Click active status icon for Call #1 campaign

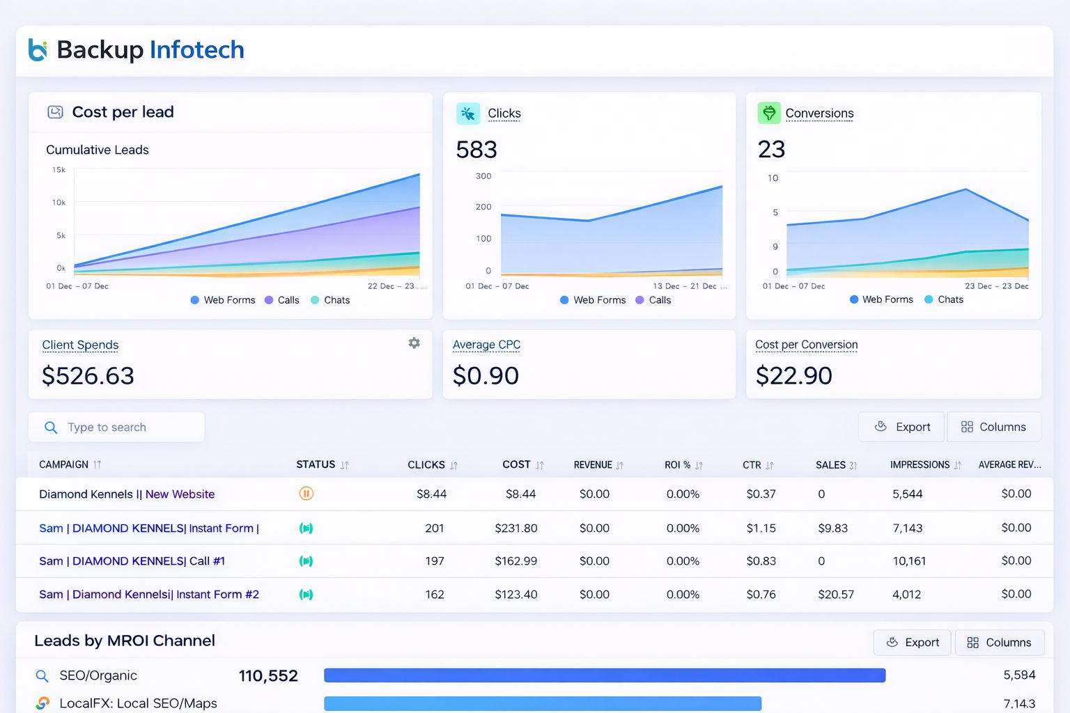(306, 561)
